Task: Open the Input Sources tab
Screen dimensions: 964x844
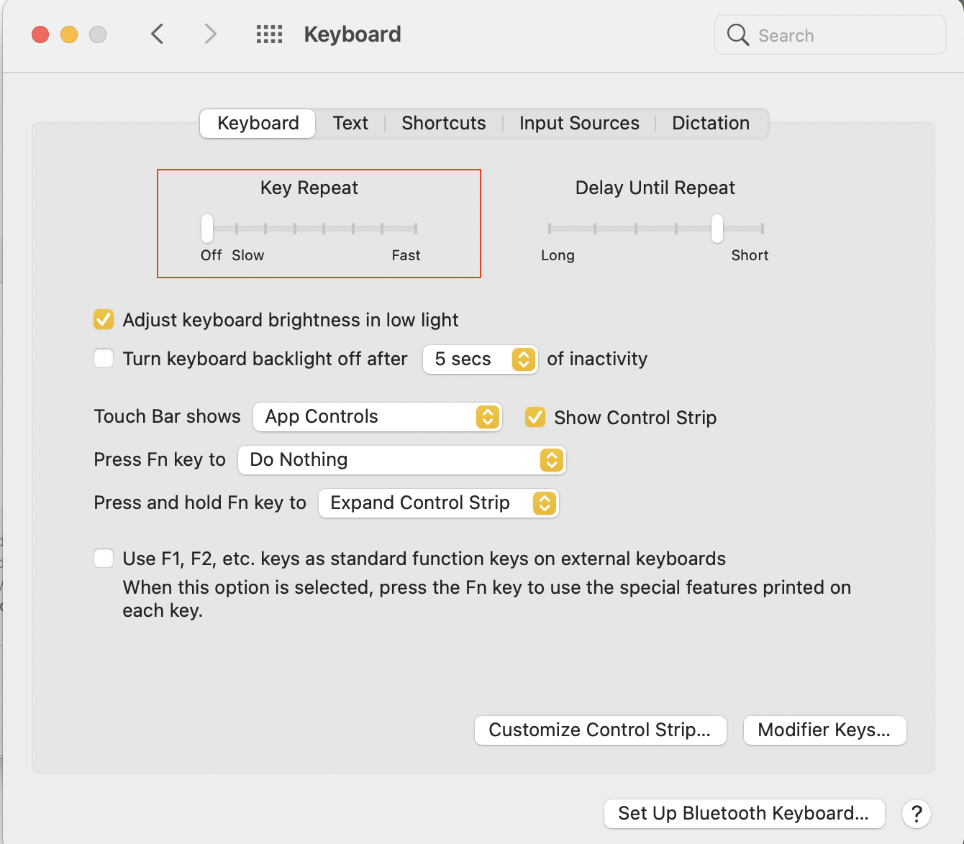Action: coord(578,123)
